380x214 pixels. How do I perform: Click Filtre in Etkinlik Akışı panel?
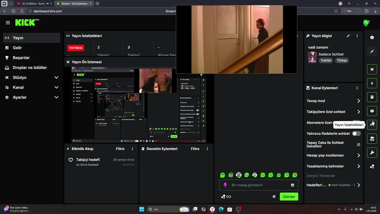(120, 149)
